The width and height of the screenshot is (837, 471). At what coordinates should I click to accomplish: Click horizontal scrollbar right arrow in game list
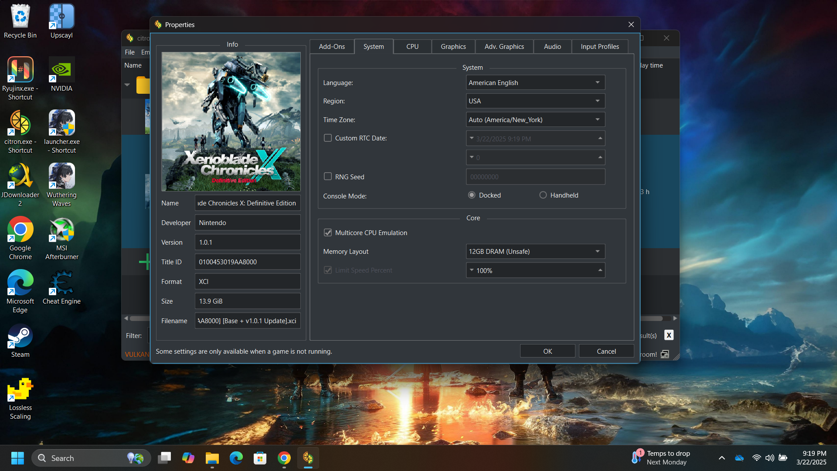(x=675, y=318)
